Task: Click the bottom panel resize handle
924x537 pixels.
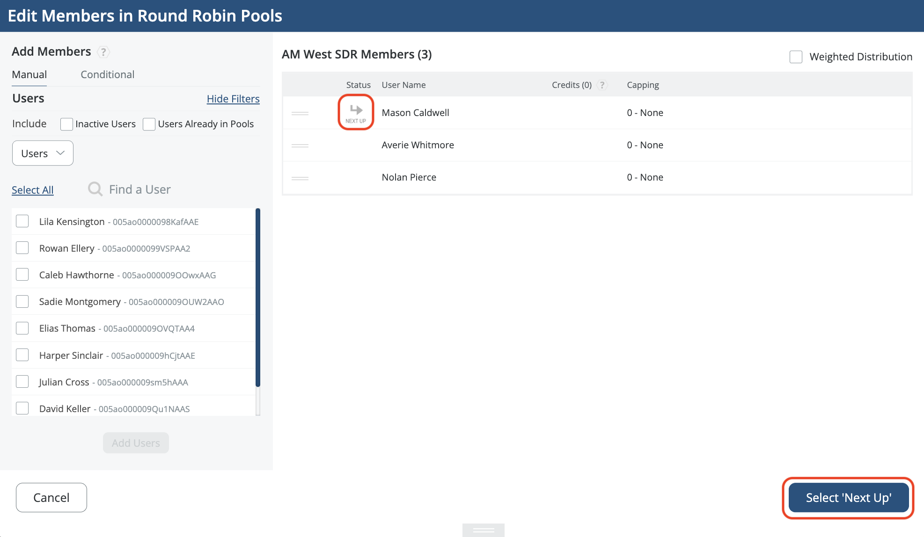Action: click(483, 530)
